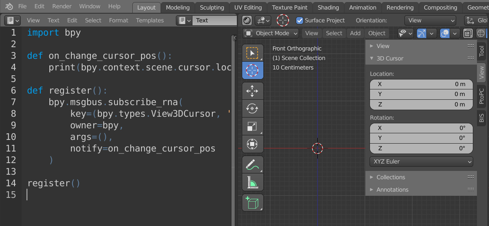Select the Select Box tool
Viewport: 489px width, 226px height.
tap(253, 53)
